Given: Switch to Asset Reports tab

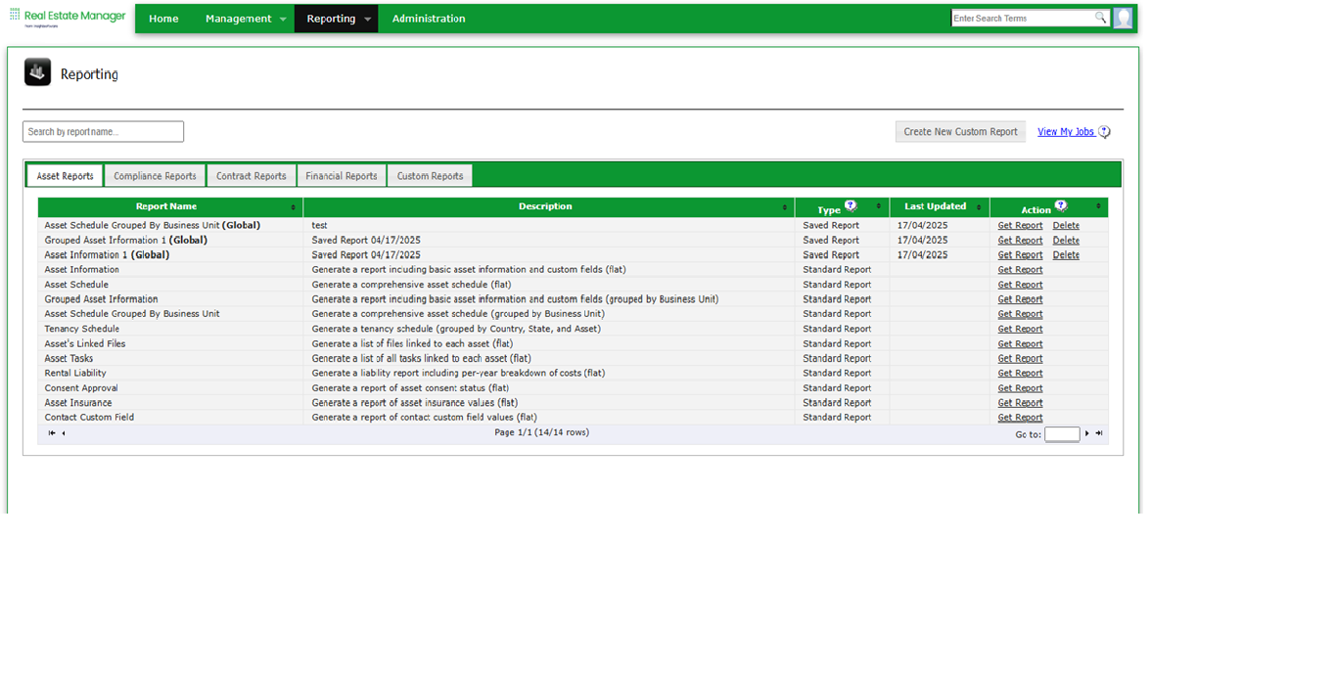Looking at the screenshot, I should tap(65, 176).
